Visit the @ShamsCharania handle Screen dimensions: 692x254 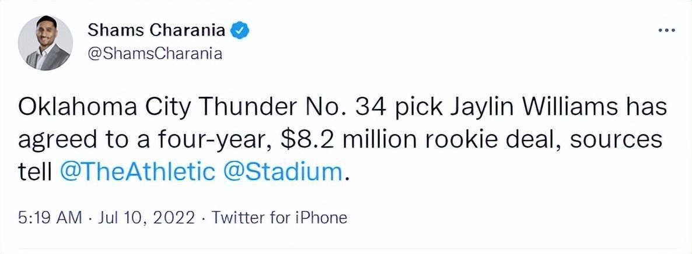click(155, 54)
